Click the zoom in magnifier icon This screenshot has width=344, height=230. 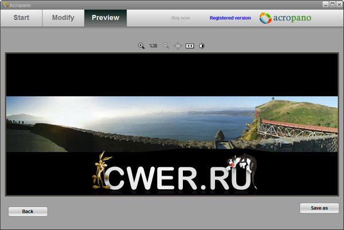[x=141, y=46]
